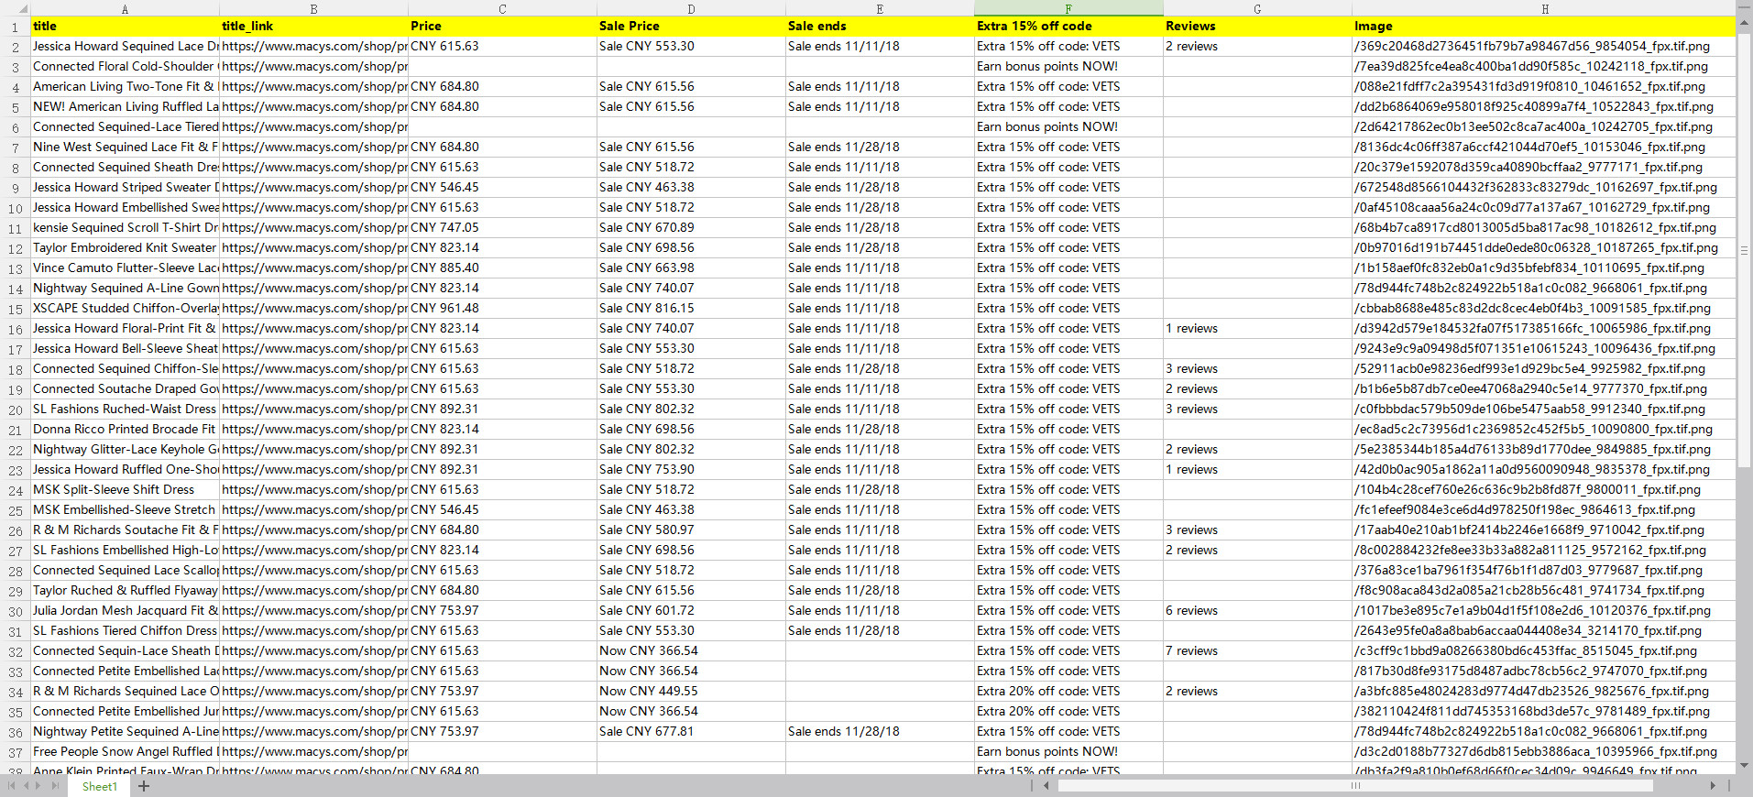The width and height of the screenshot is (1753, 797).
Task: Select title 'Free People Snow Angel Ruffled' cell
Action: pos(125,752)
